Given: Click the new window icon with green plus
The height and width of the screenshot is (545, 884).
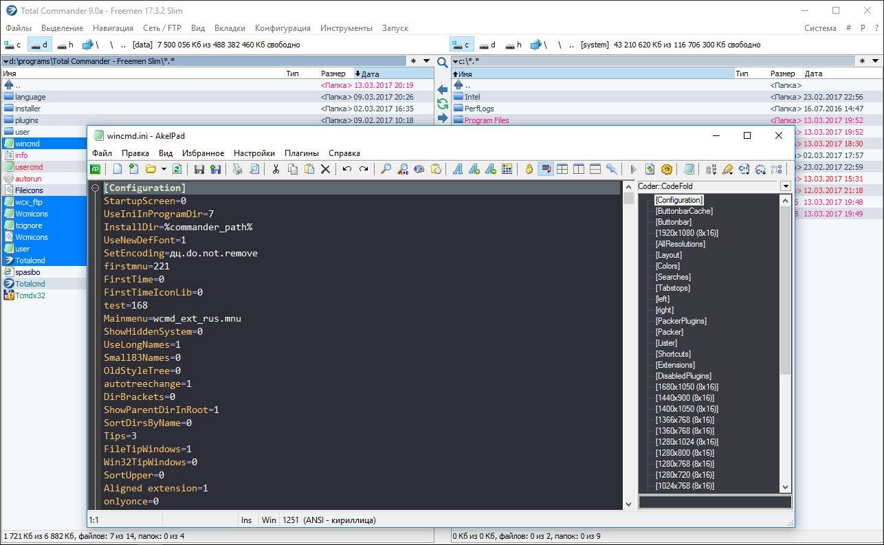Looking at the screenshot, I should 134,169.
